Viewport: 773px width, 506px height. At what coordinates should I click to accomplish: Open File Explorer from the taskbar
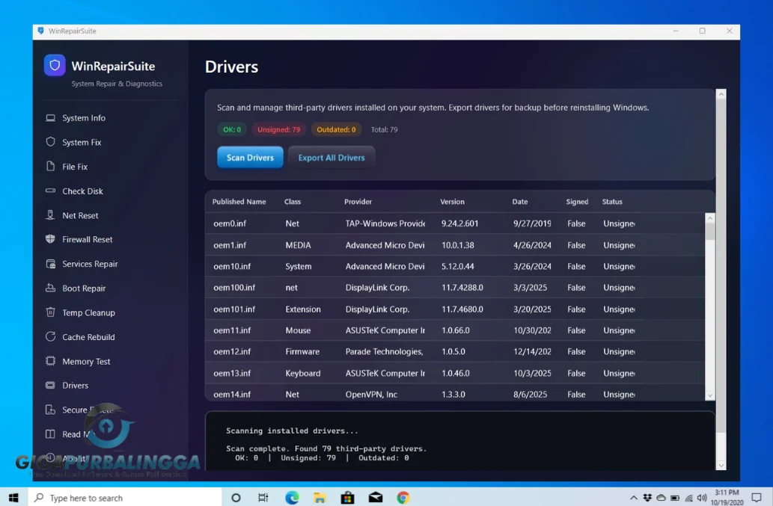click(x=320, y=498)
